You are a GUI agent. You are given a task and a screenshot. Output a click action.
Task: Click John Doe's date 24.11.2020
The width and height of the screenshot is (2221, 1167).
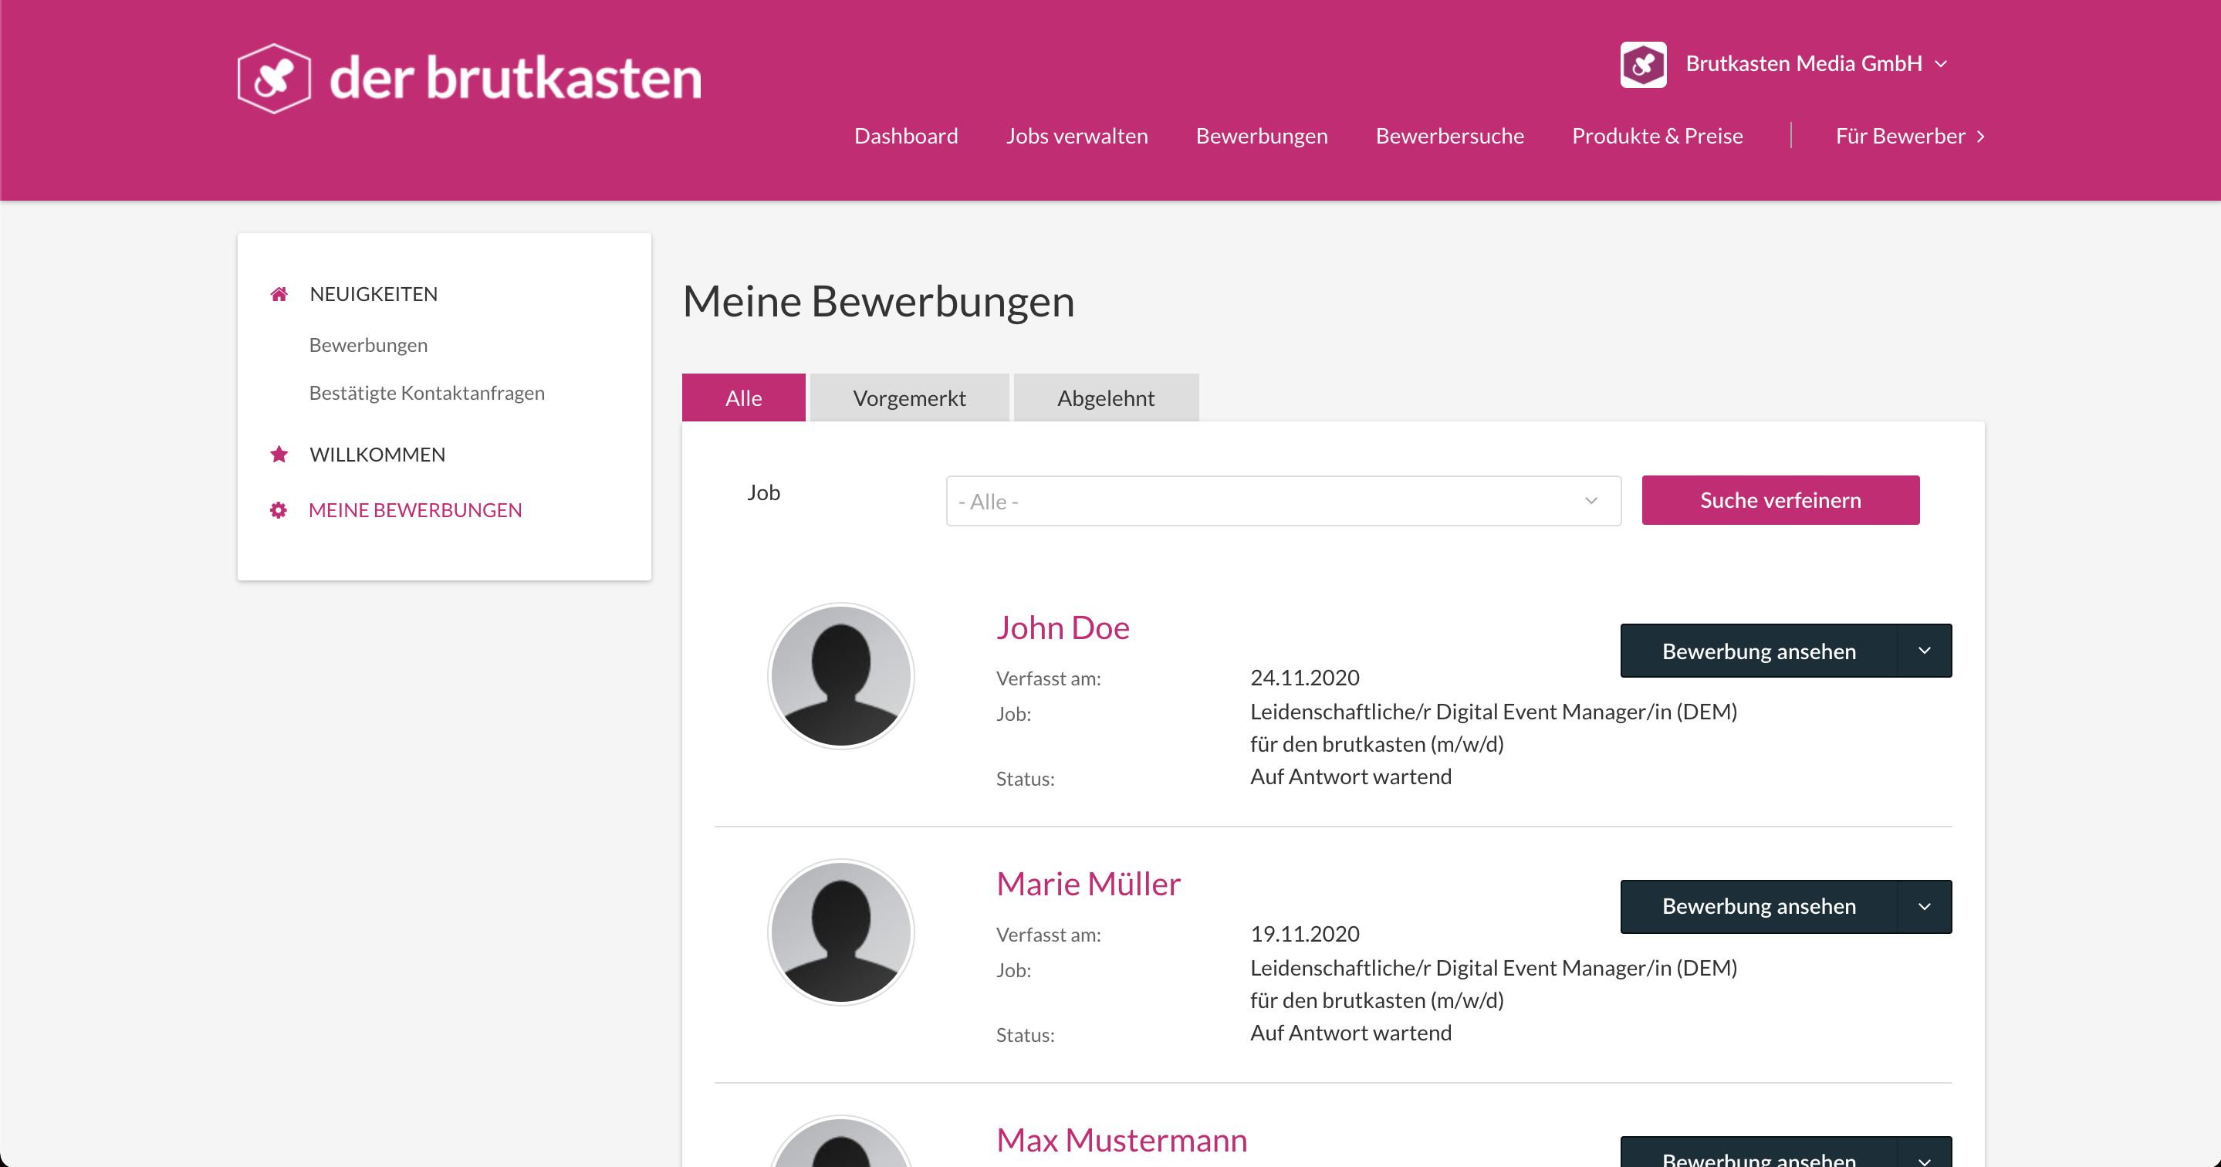coord(1304,678)
